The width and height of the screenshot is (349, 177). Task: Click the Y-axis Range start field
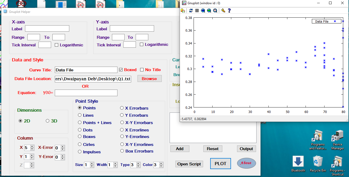118,37
